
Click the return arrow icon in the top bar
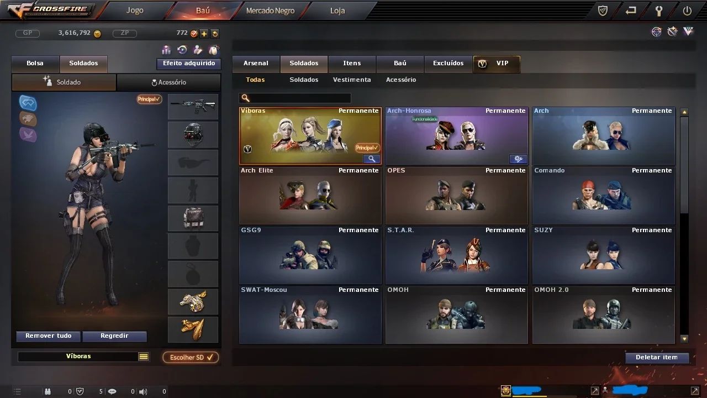[x=631, y=11]
